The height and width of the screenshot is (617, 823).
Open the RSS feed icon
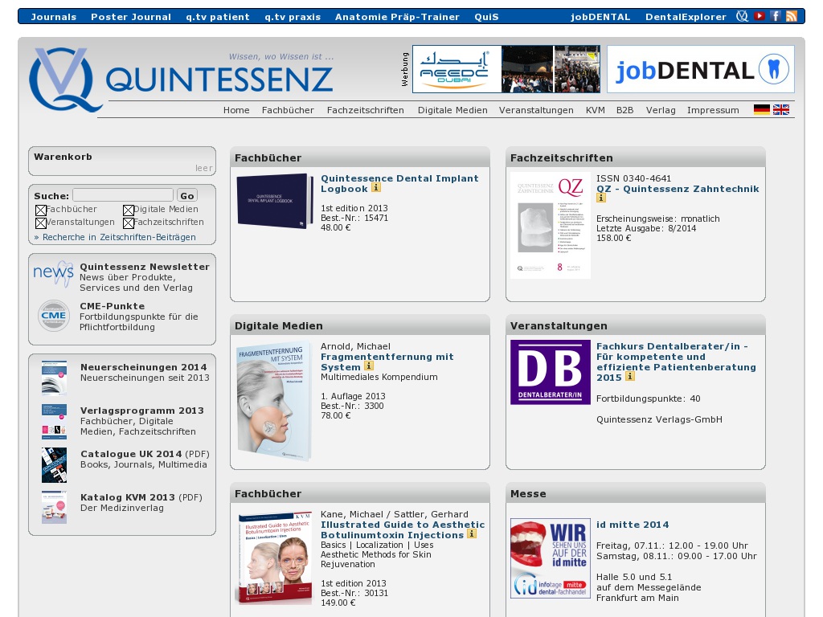[x=792, y=16]
